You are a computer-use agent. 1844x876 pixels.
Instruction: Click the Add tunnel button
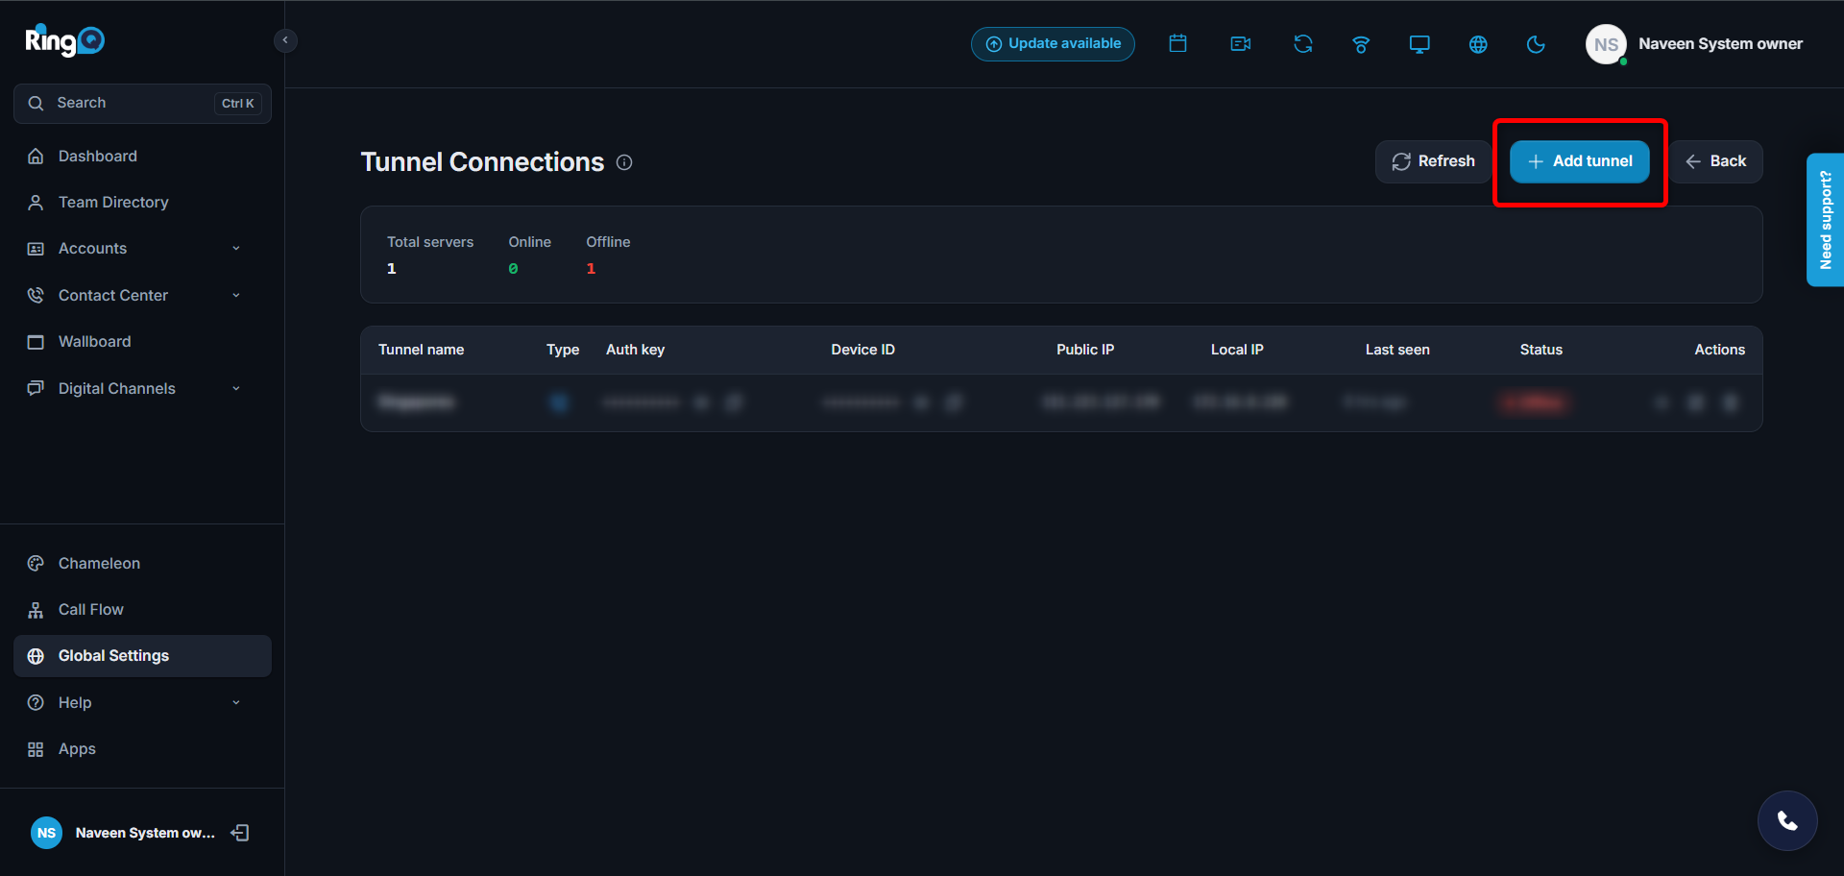[x=1580, y=161]
